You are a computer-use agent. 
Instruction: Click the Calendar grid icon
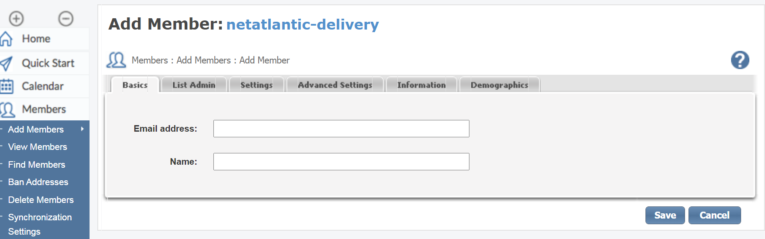pos(7,86)
